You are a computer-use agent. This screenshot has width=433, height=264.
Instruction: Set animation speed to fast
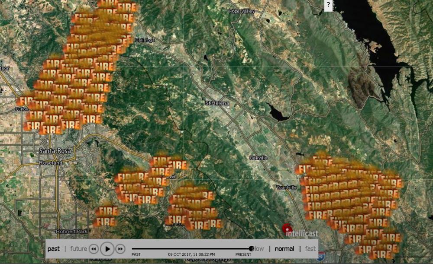tap(310, 249)
